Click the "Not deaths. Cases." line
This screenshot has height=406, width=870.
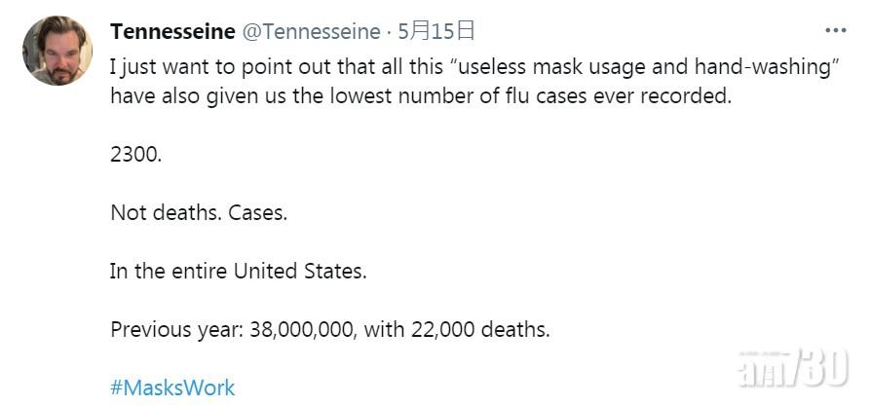pyautogui.click(x=199, y=212)
